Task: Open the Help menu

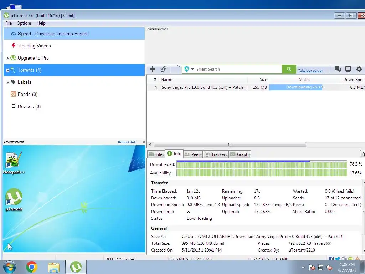Action: point(41,23)
